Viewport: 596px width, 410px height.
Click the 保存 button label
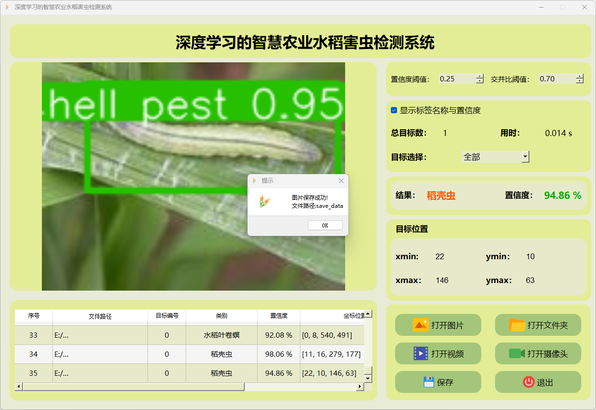click(445, 382)
